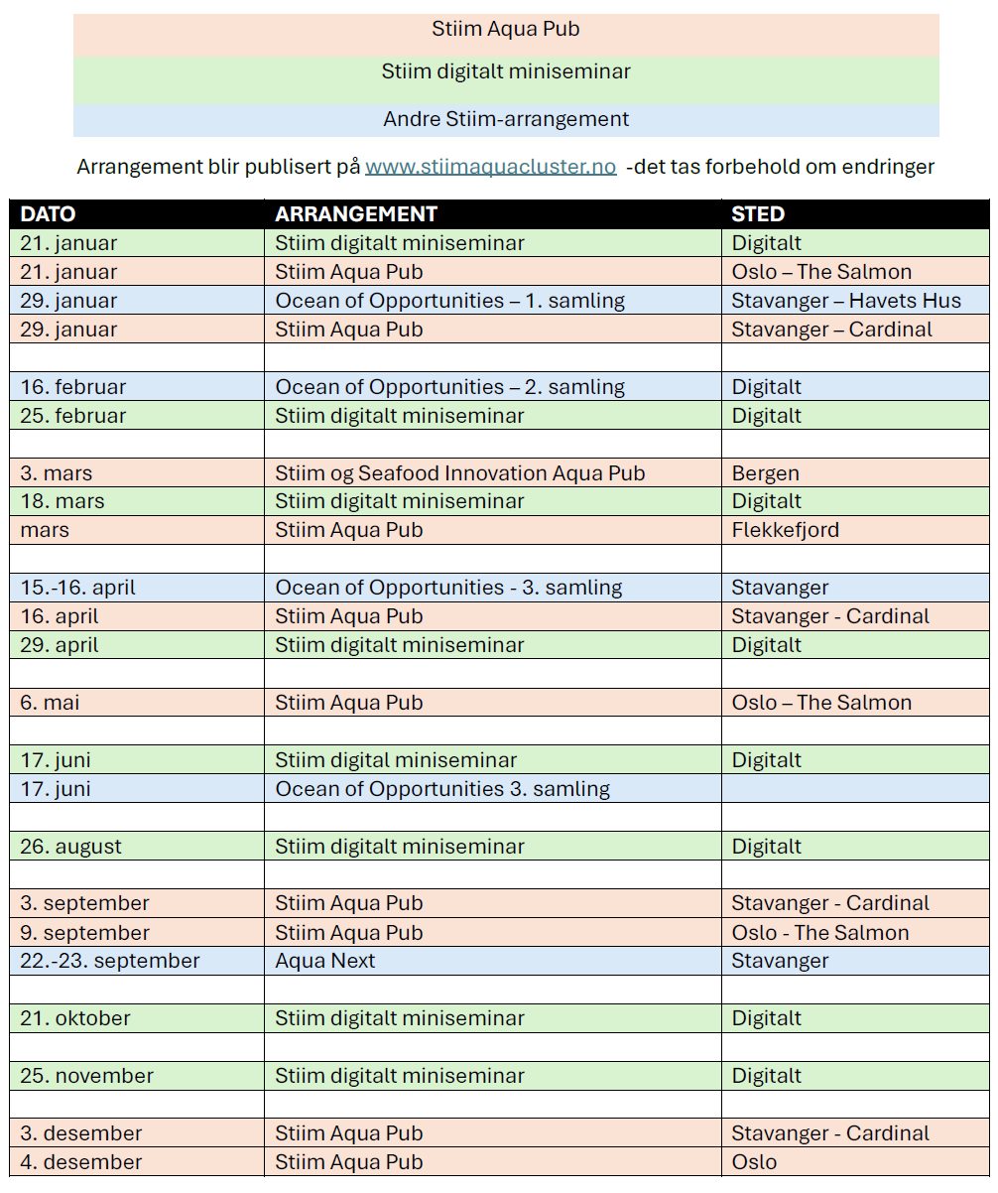Open the www.stiimaquacluster.no link

[x=490, y=167]
